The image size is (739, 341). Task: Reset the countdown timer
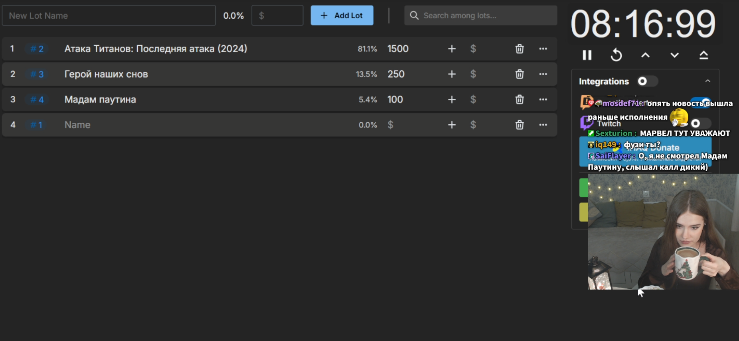(x=616, y=55)
